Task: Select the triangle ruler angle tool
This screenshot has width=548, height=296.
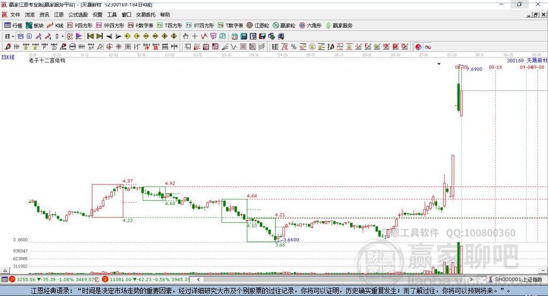Action: point(100,47)
